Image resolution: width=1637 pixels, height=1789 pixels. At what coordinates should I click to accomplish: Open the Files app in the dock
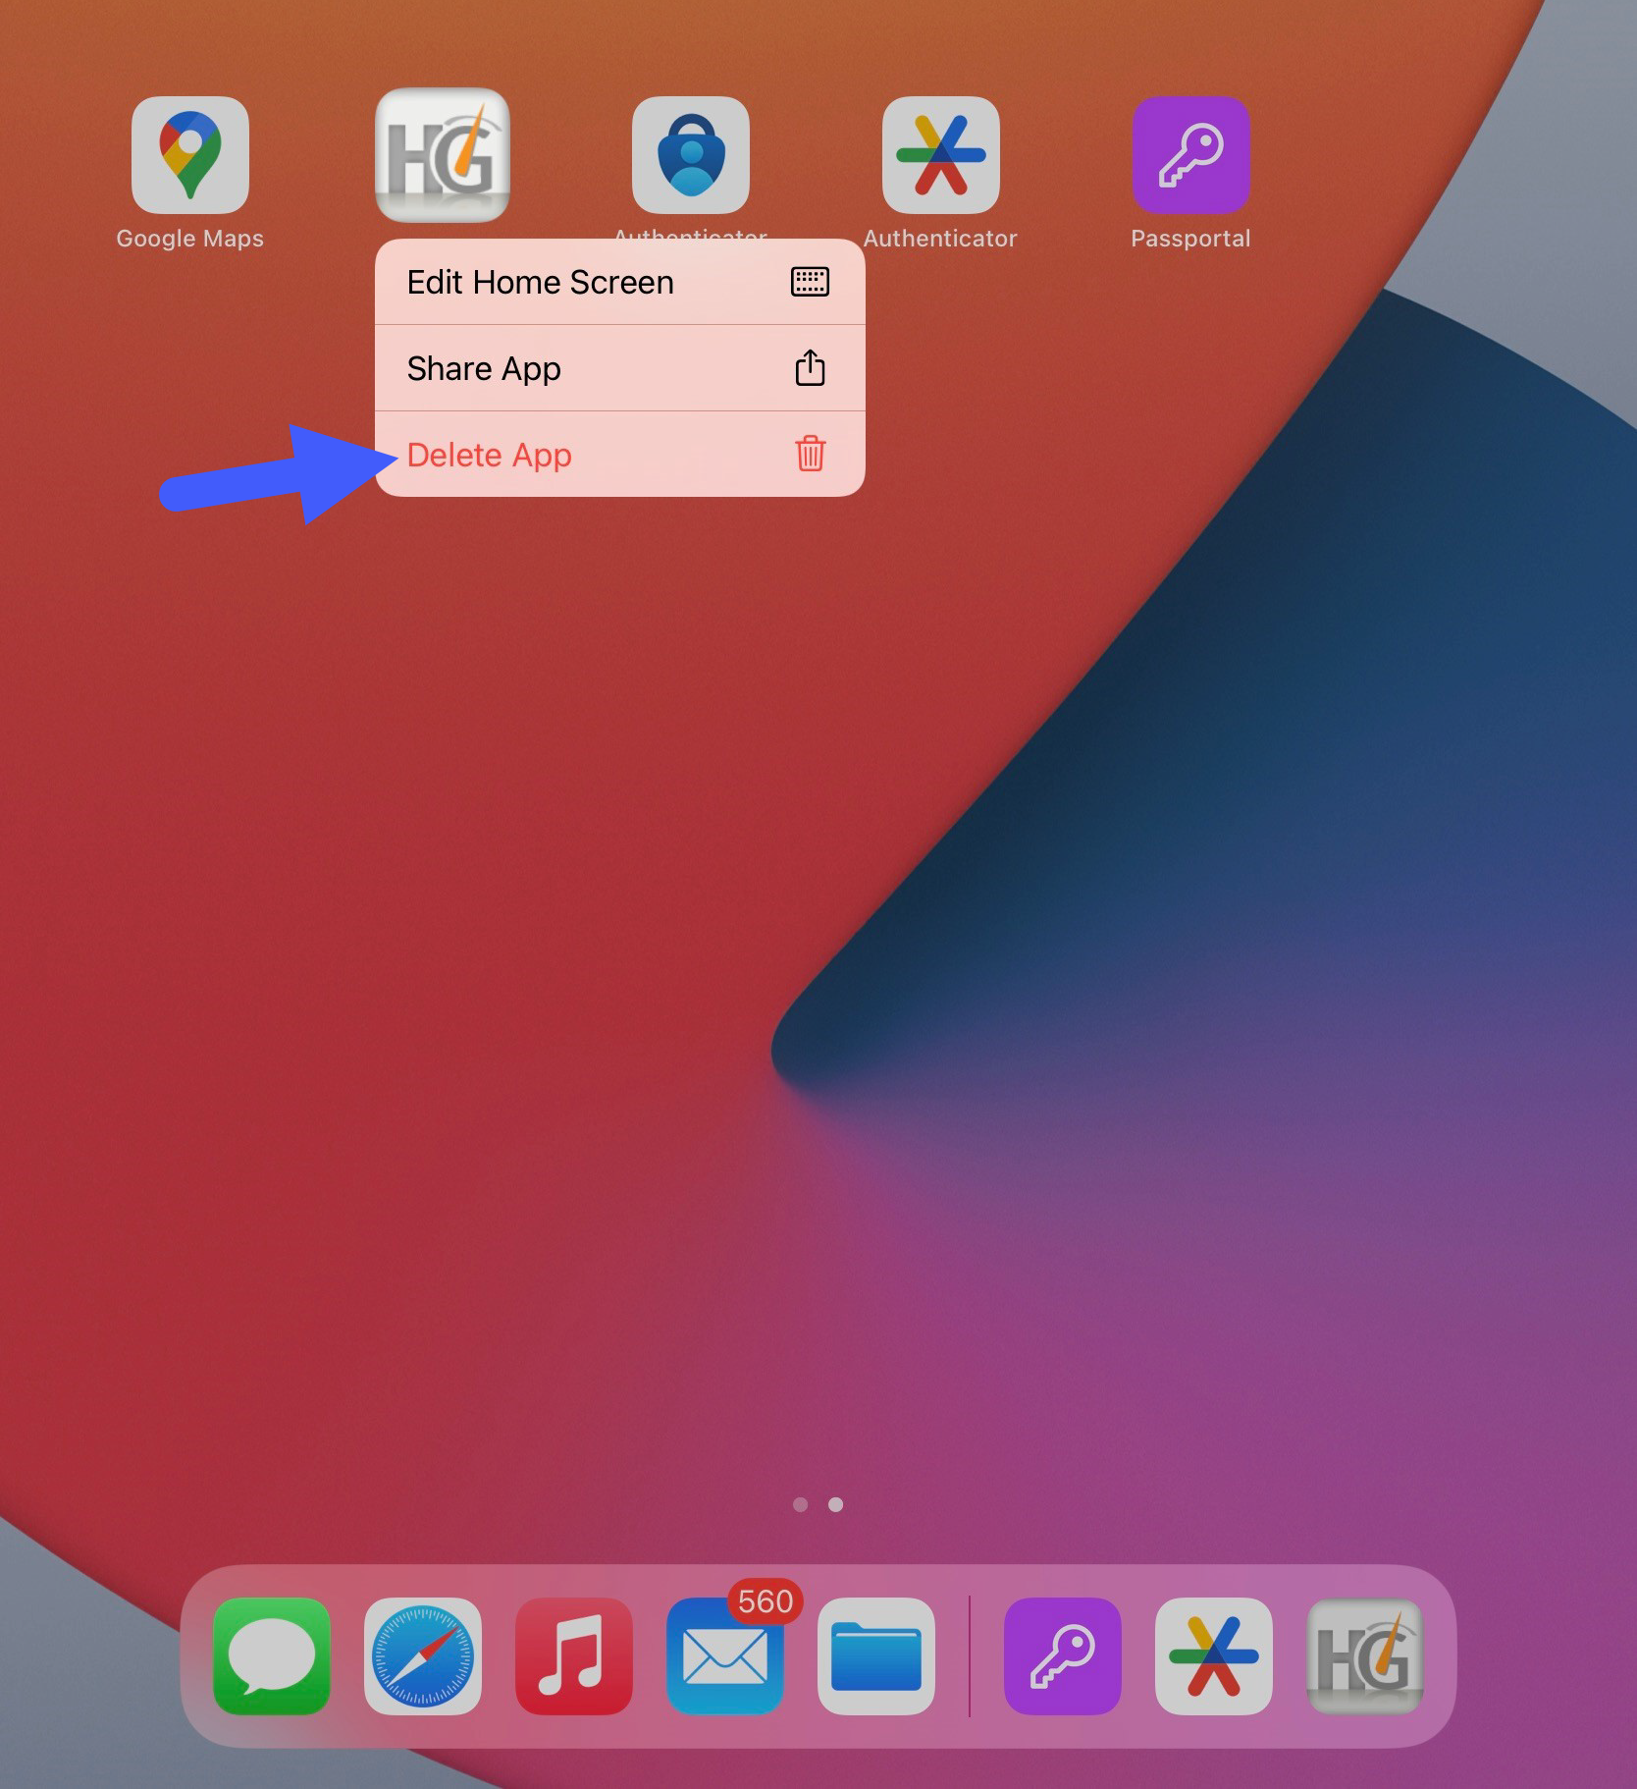[x=875, y=1655]
